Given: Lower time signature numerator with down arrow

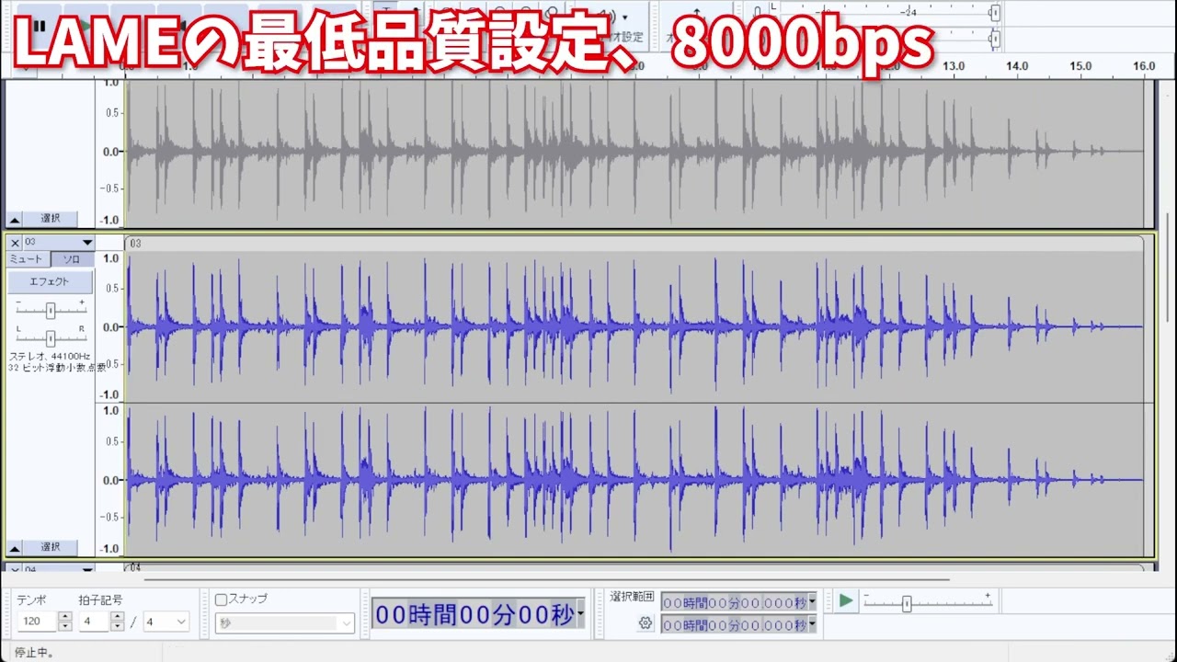Looking at the screenshot, I should click(117, 626).
